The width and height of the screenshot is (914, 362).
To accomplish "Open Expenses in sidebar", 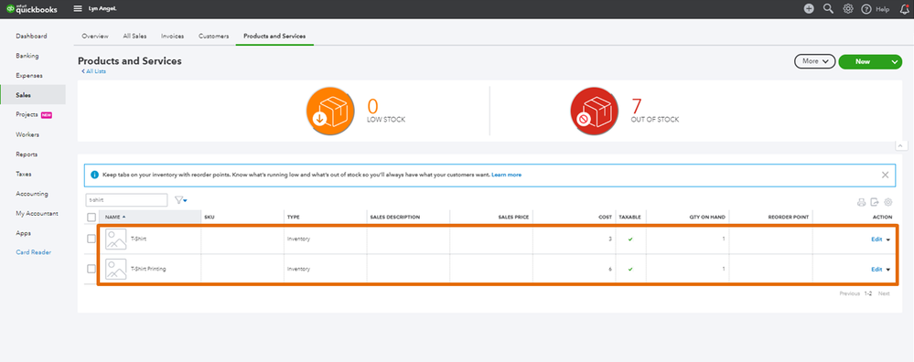I will 29,76.
